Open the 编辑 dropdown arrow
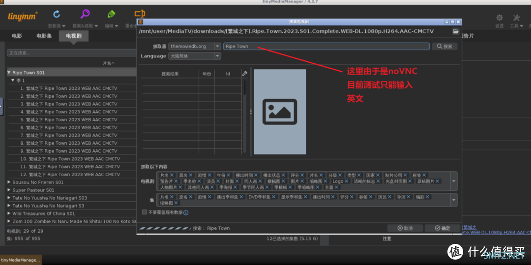The image size is (531, 265). point(117,26)
